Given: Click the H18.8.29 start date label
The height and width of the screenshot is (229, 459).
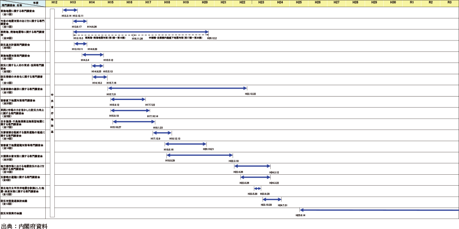Looking at the screenshot, I should pos(170,161).
